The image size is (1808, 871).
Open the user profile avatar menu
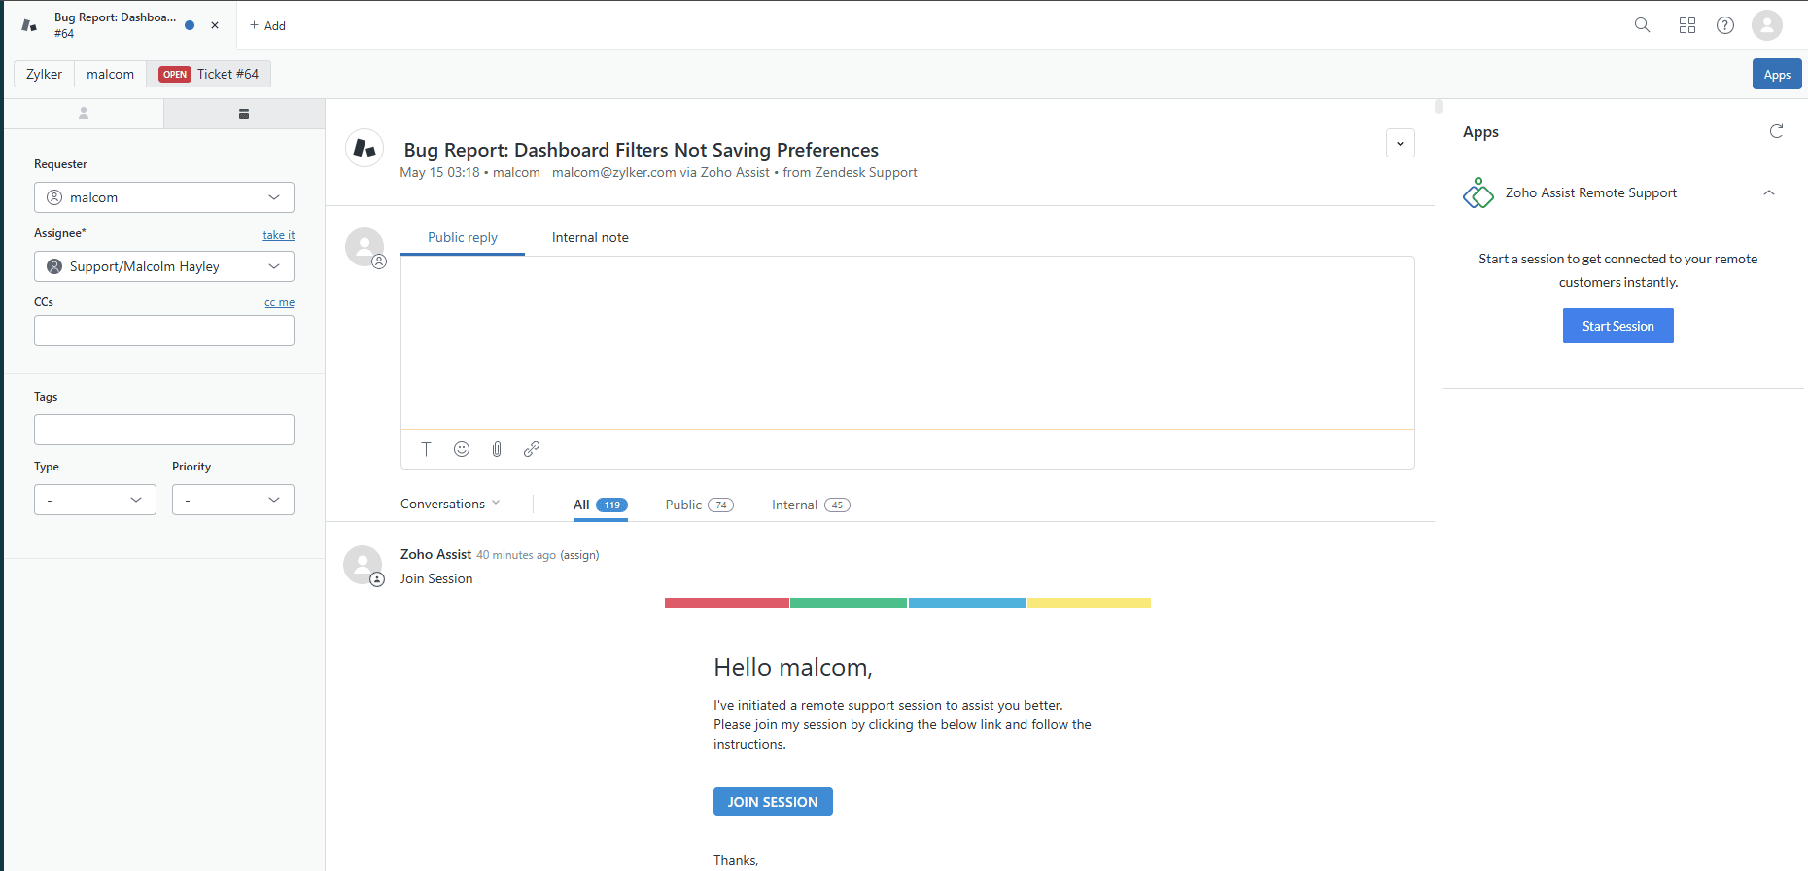point(1766,25)
